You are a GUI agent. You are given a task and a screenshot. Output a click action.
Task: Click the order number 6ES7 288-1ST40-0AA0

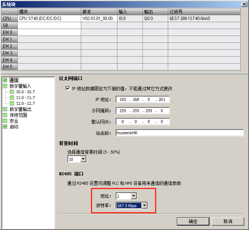point(204,19)
